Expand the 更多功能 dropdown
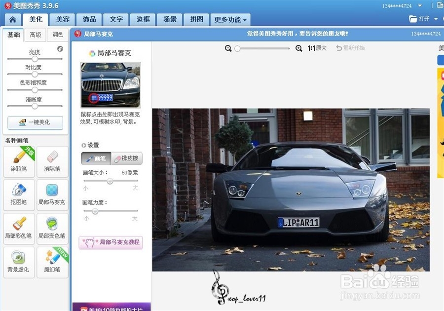The height and width of the screenshot is (311, 444). [x=230, y=20]
